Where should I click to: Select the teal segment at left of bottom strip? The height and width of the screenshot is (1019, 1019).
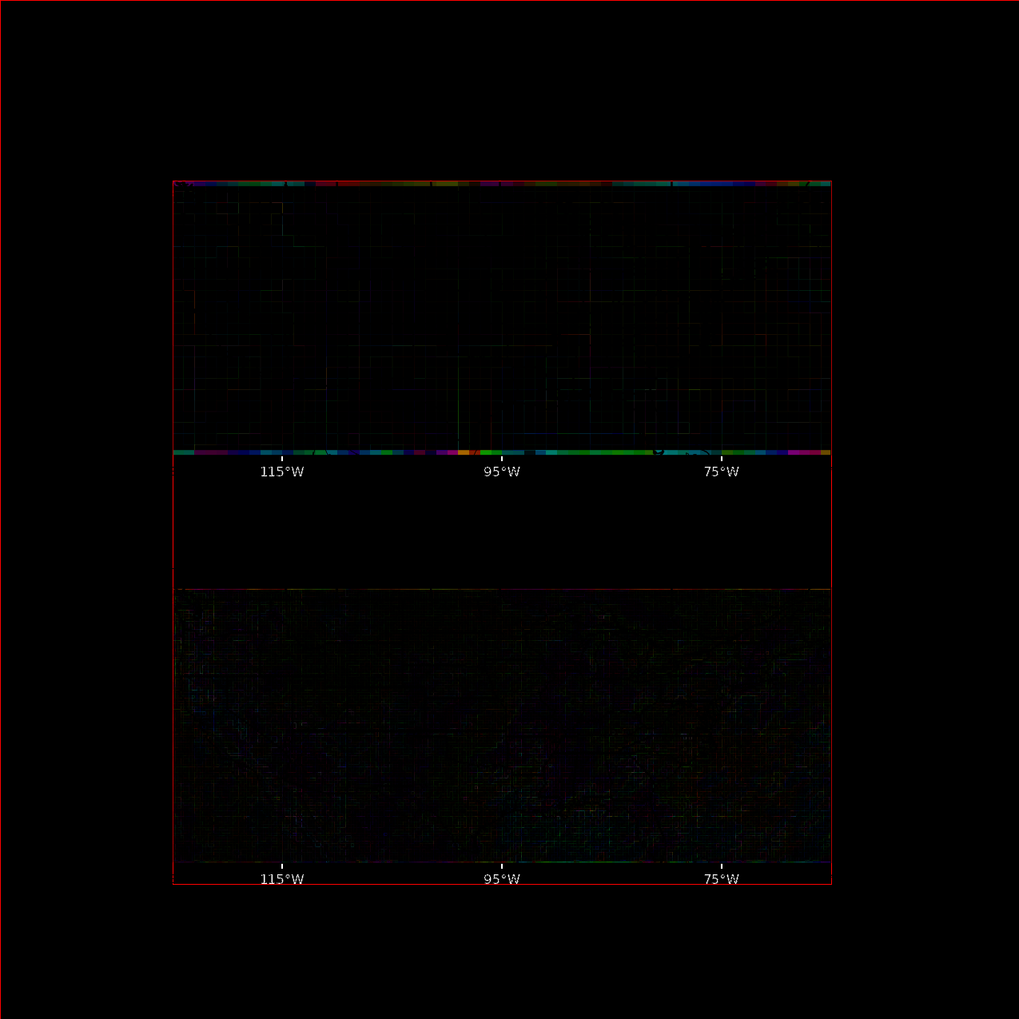pos(184,452)
